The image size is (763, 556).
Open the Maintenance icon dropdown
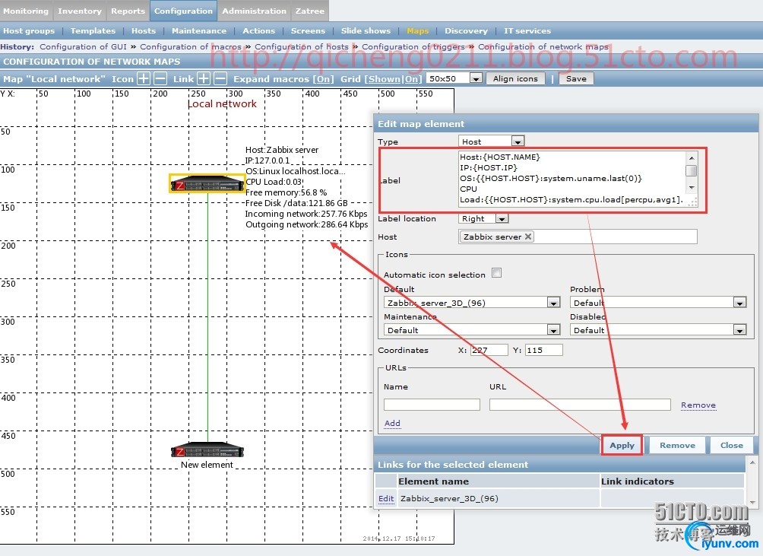pos(472,330)
